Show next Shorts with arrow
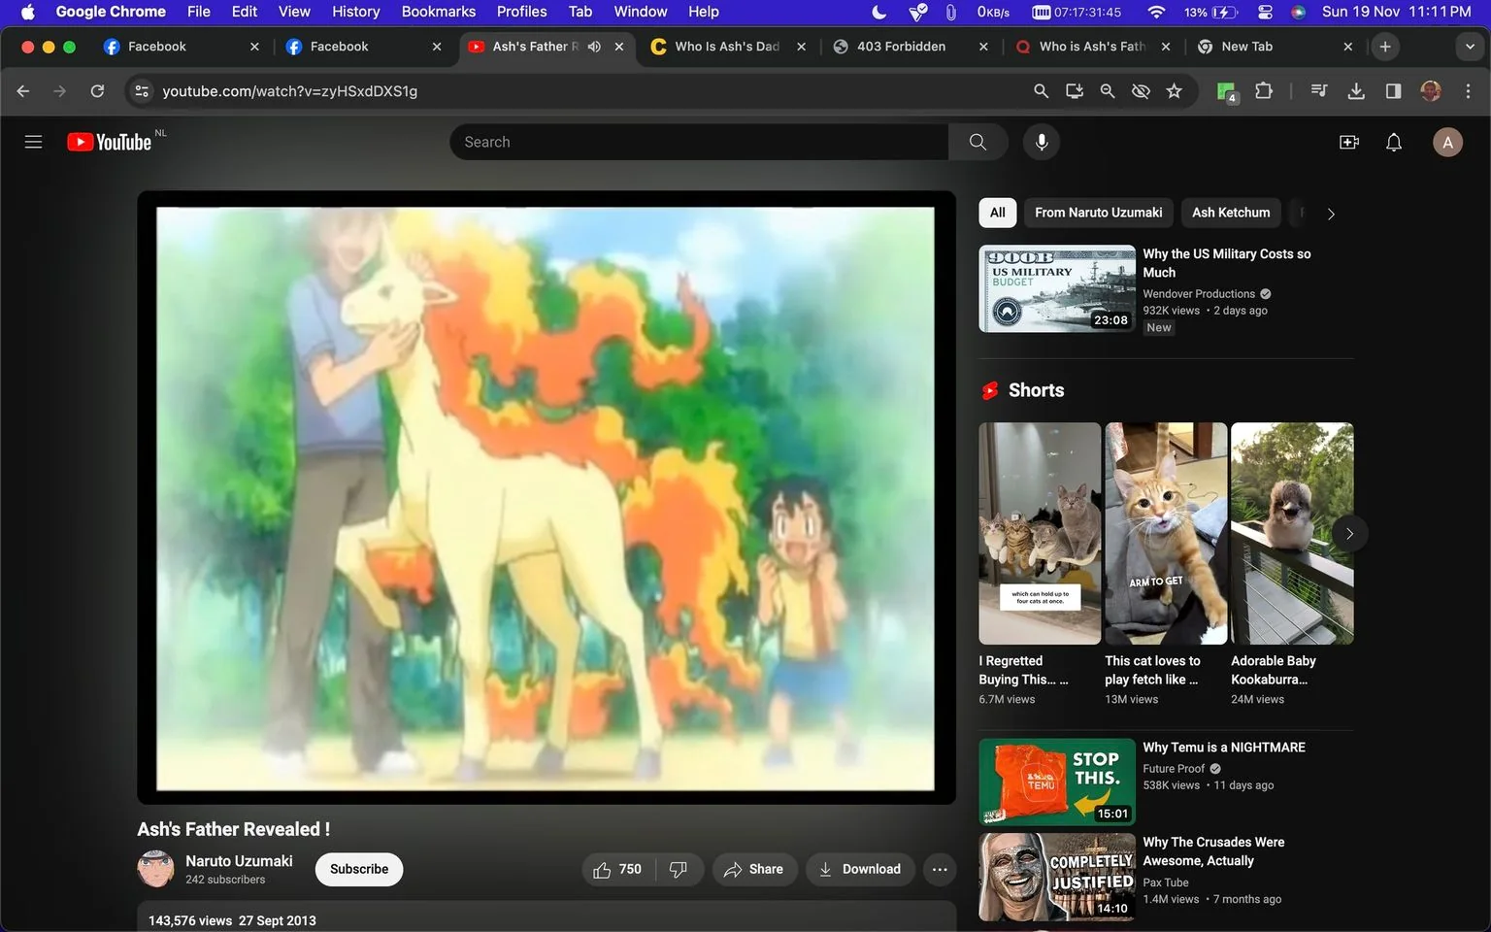 [1349, 533]
